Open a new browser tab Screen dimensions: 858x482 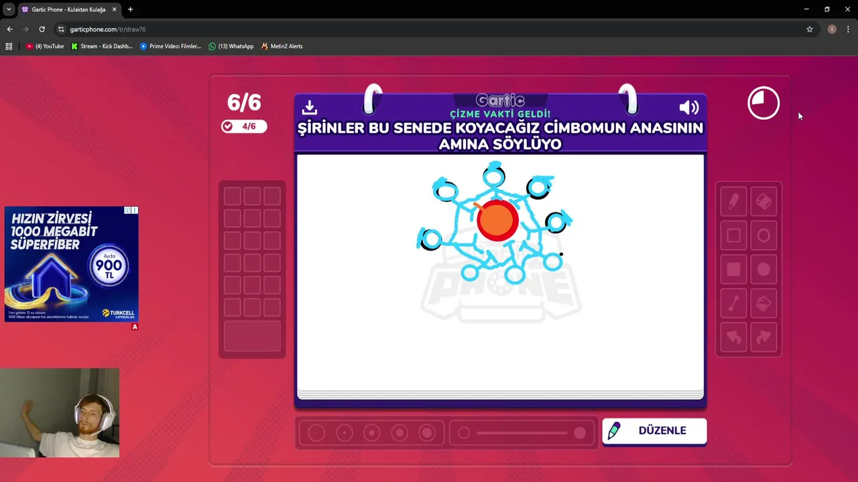tap(130, 9)
